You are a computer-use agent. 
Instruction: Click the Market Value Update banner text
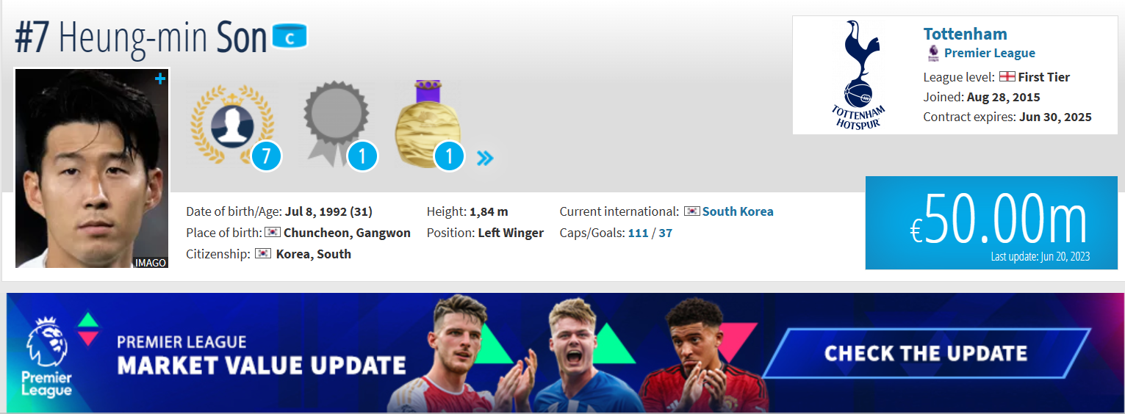tap(262, 365)
